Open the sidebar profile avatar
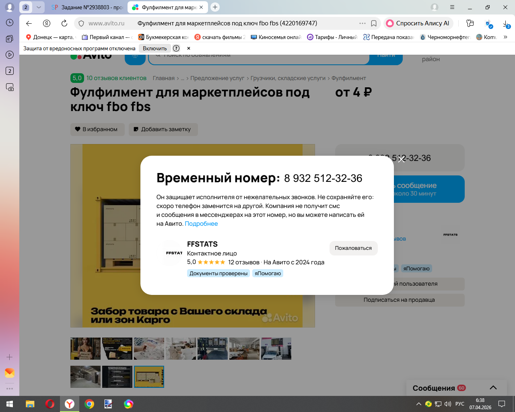515x412 pixels. [x=10, y=7]
